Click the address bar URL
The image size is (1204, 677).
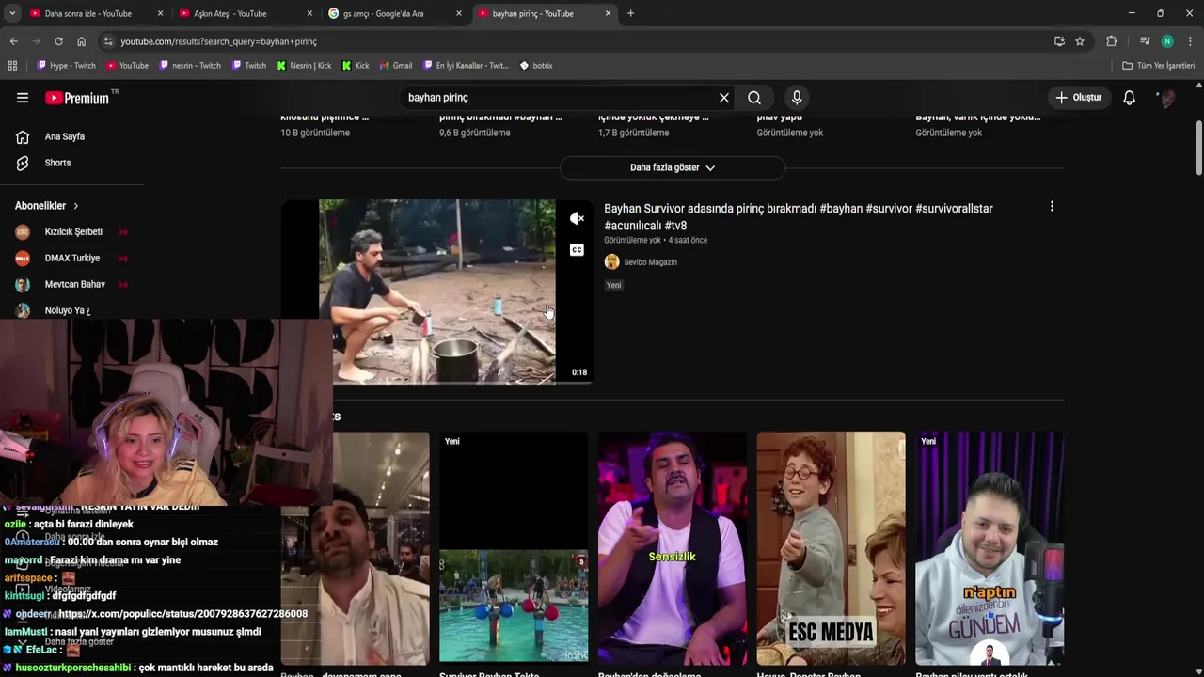(218, 41)
